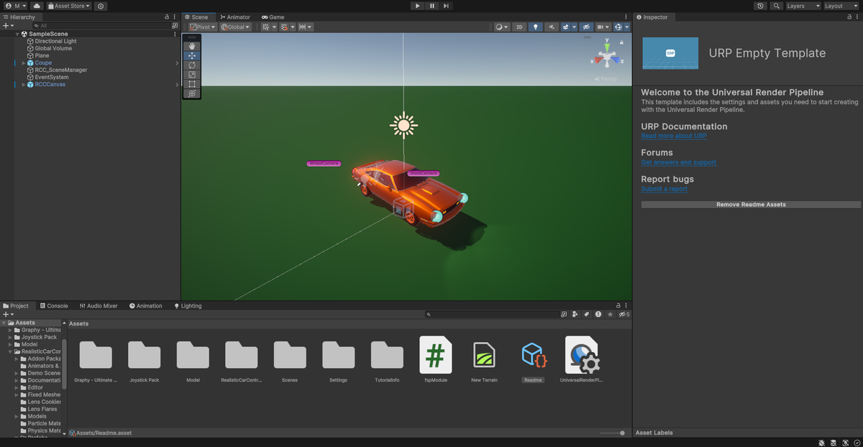The height and width of the screenshot is (447, 863).
Task: Toggle scene effects (skybox, fog)
Action: (566, 27)
